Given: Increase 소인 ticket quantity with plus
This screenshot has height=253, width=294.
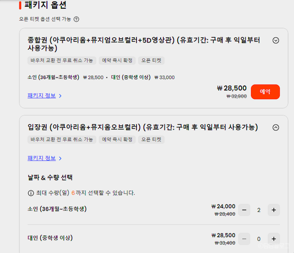Looking at the screenshot, I should click(x=274, y=210).
